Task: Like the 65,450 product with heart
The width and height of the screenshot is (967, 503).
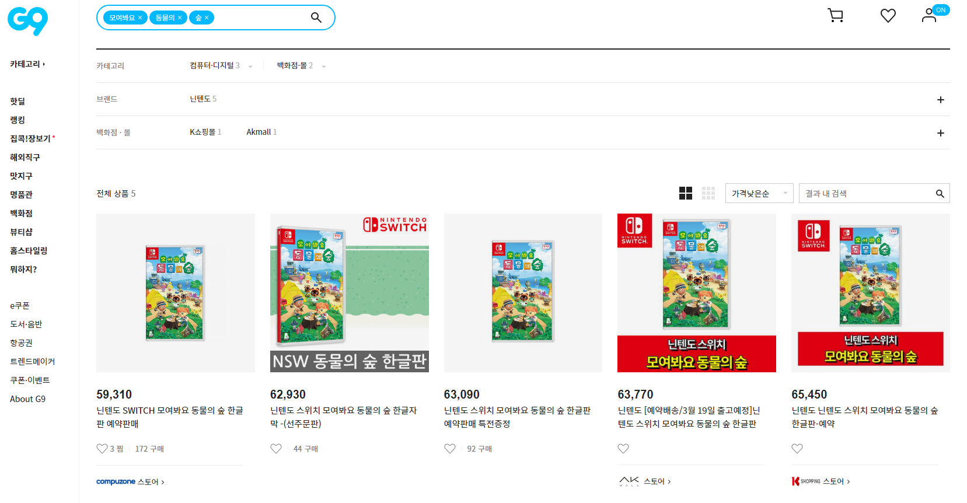Action: 797,449
